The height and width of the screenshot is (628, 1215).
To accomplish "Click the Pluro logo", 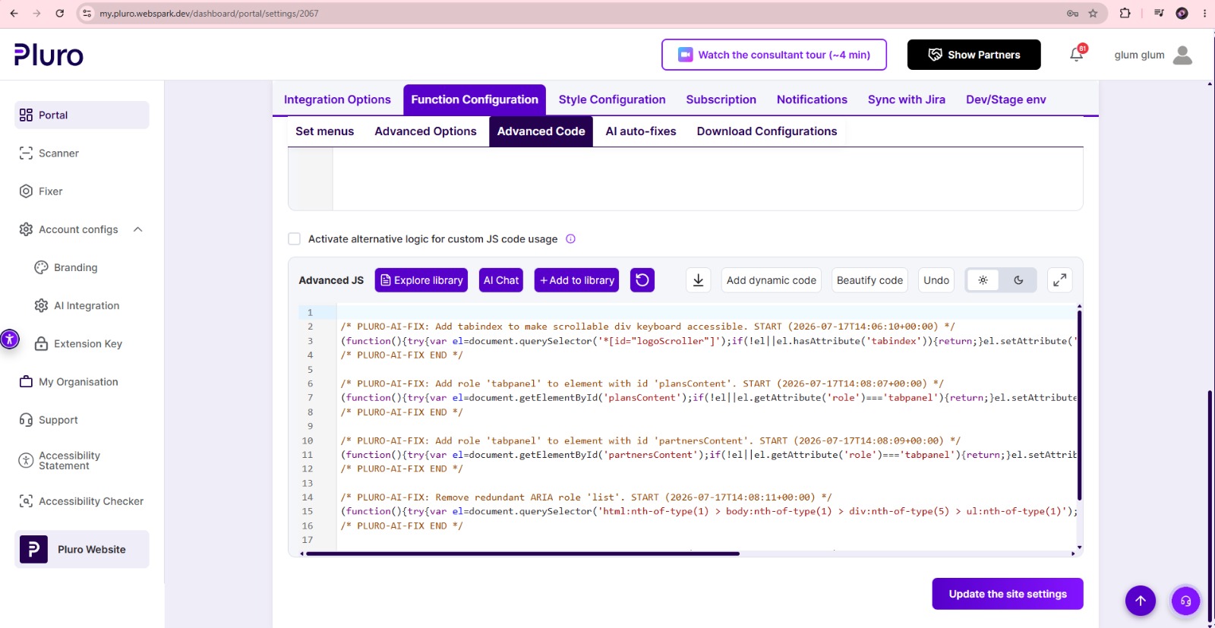I will click(49, 55).
